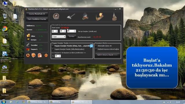Click the rightmost top toolbar icon

click(114, 16)
